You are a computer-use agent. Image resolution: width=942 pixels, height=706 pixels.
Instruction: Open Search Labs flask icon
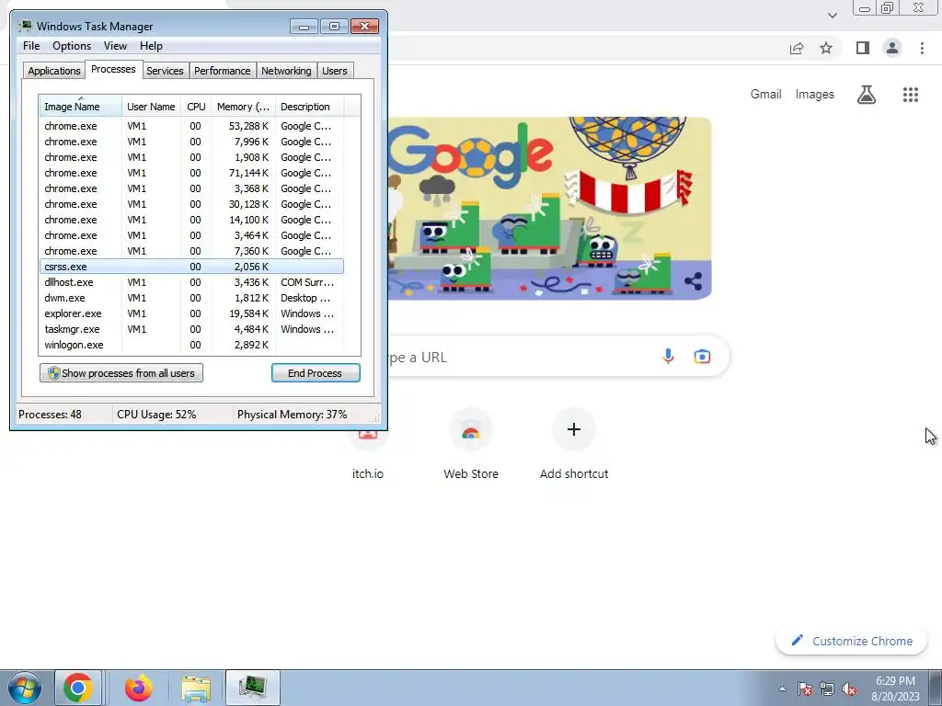pyautogui.click(x=867, y=95)
